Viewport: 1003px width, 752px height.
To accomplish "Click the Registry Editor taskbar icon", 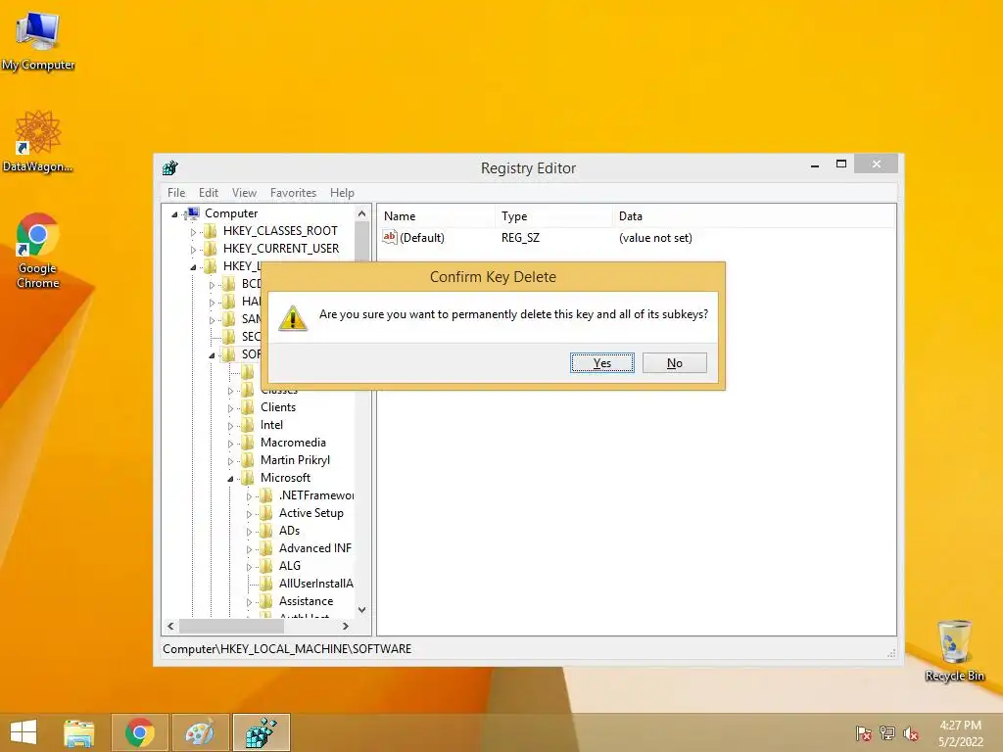I will point(261,732).
